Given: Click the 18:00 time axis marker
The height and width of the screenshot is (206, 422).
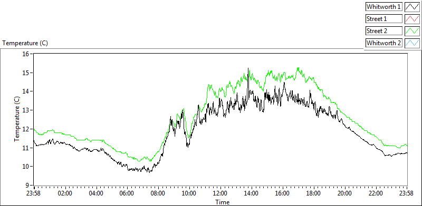Looking at the screenshot, I should pos(313,193).
